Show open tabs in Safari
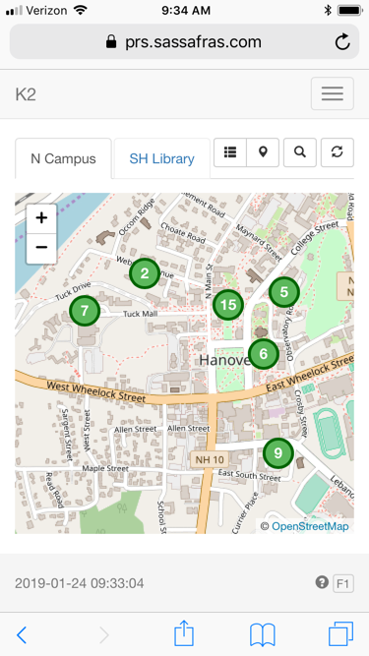 tap(341, 633)
